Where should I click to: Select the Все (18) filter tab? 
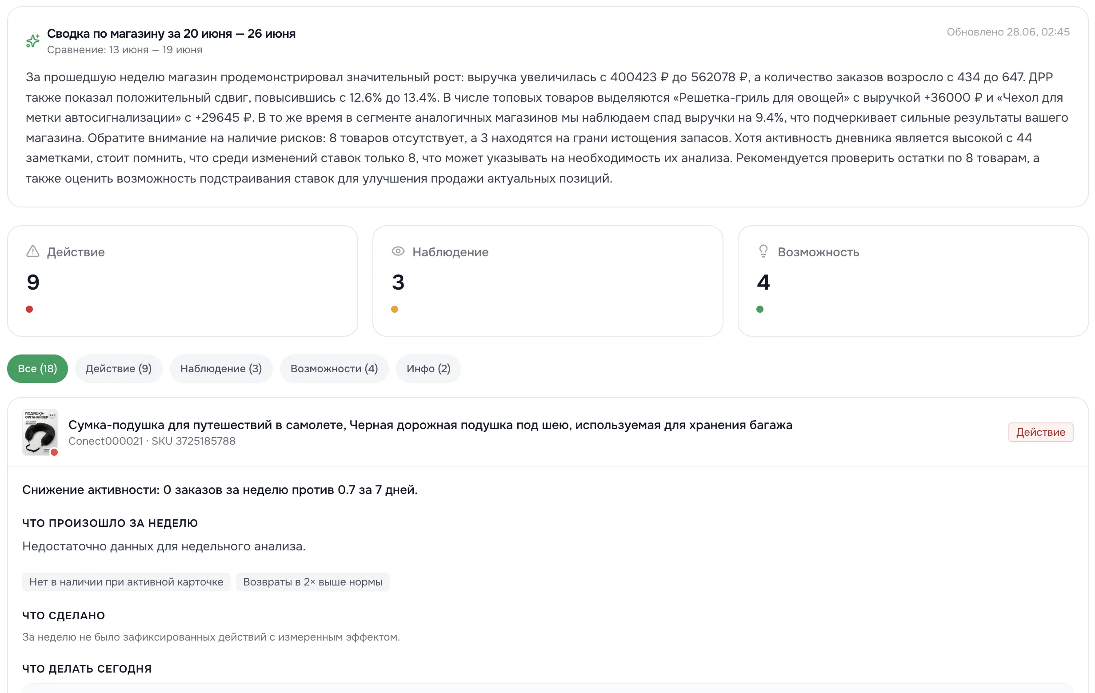pyautogui.click(x=37, y=369)
